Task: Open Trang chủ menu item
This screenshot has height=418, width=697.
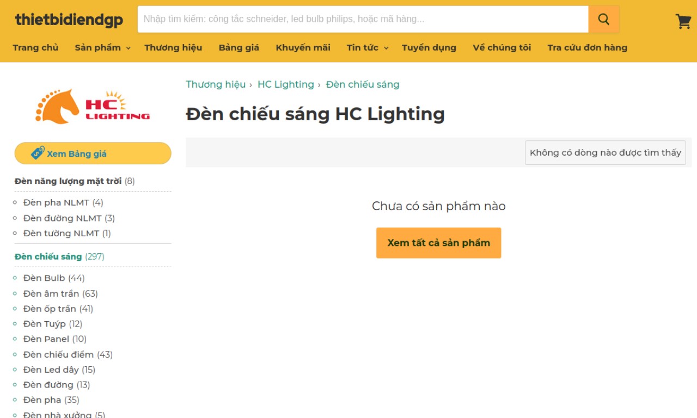Action: coord(35,47)
